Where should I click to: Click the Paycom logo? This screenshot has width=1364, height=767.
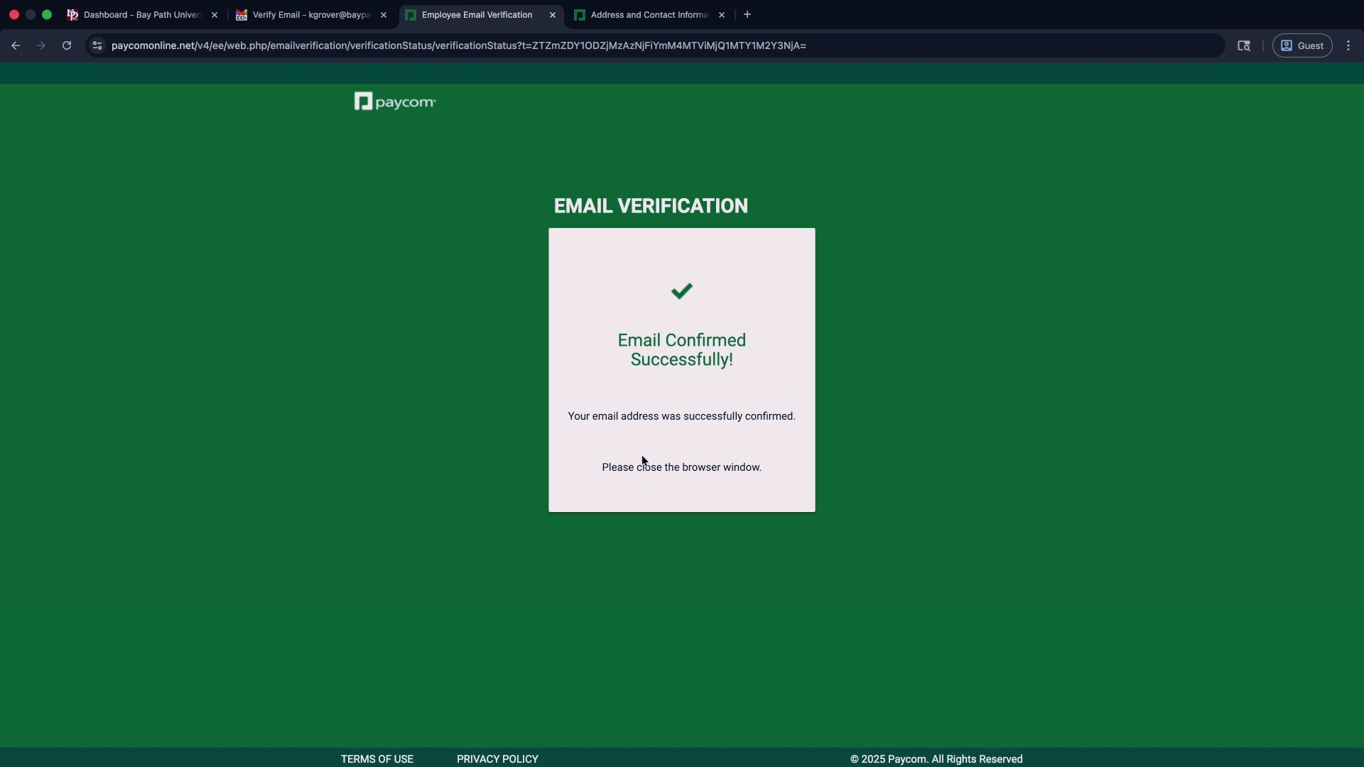click(395, 102)
